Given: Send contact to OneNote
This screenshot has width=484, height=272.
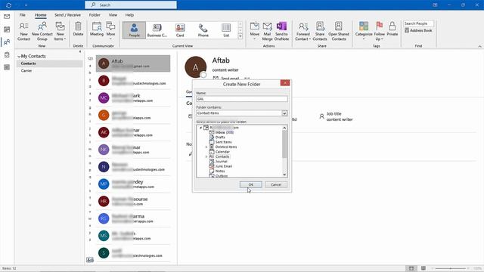Looking at the screenshot, I should click(281, 31).
